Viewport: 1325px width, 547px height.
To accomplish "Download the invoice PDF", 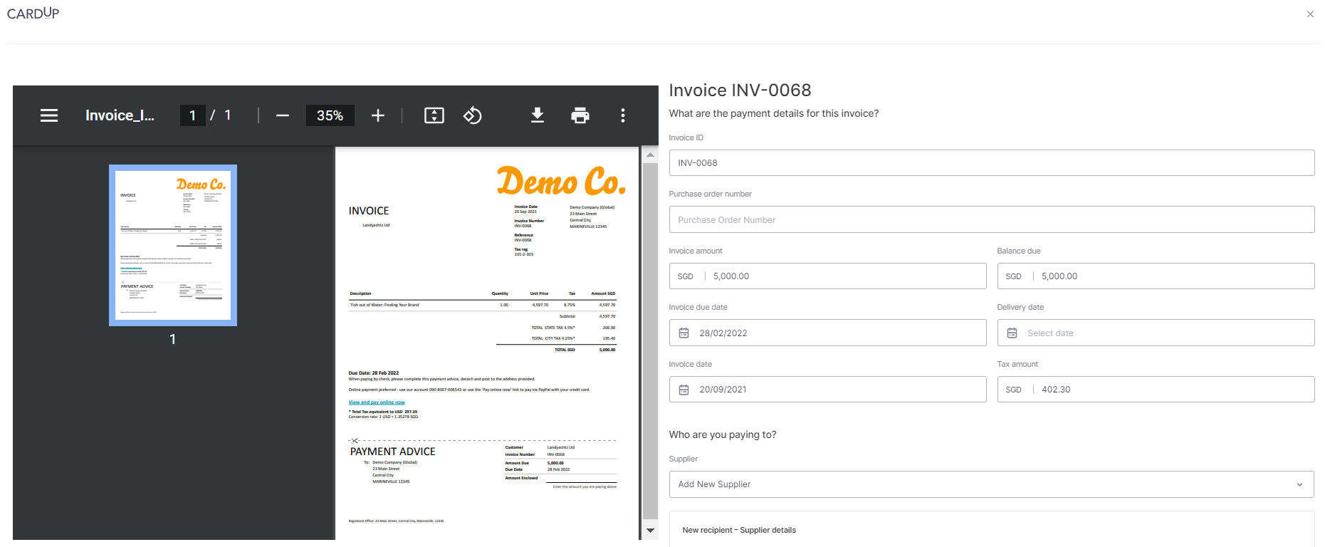I will pyautogui.click(x=538, y=115).
